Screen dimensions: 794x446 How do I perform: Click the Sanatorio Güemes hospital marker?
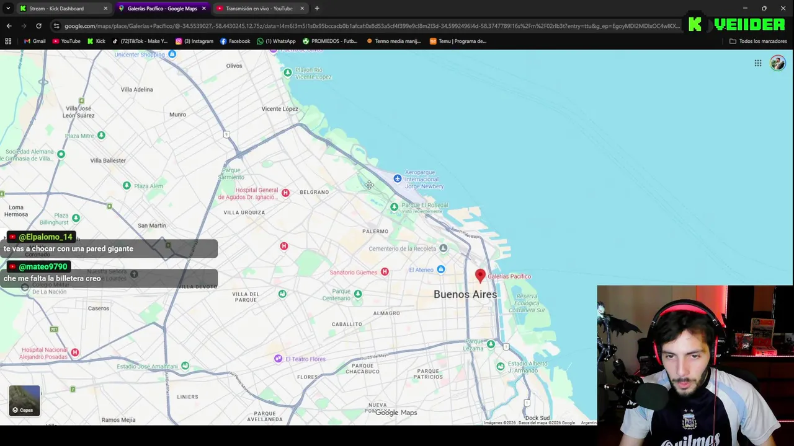pyautogui.click(x=385, y=272)
